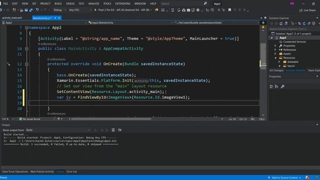Viewport: 320px width, 180px height.
Task: Click Add to Source Control in status bar
Action: tap(284, 178)
